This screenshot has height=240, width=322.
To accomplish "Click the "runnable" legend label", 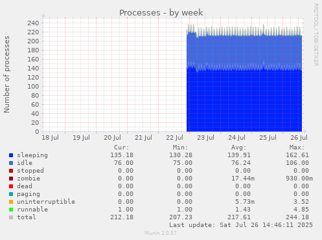I will coord(32,210).
